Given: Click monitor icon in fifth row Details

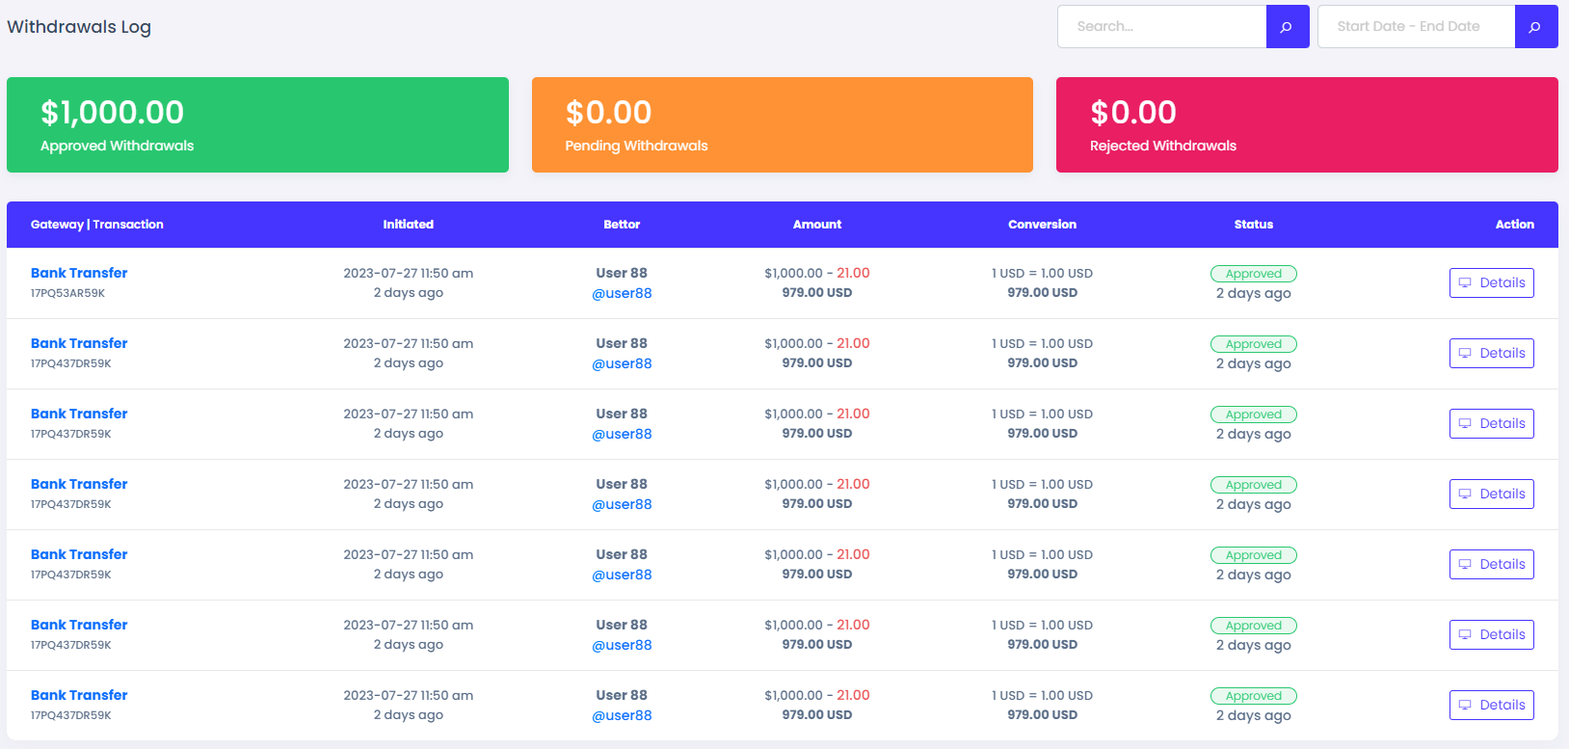Looking at the screenshot, I should pyautogui.click(x=1465, y=564).
